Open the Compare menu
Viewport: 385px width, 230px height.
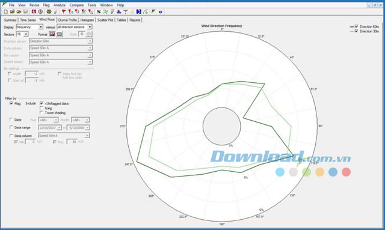click(x=76, y=5)
